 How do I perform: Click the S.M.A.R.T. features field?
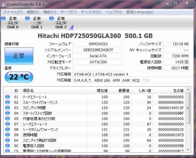[x=131, y=80]
